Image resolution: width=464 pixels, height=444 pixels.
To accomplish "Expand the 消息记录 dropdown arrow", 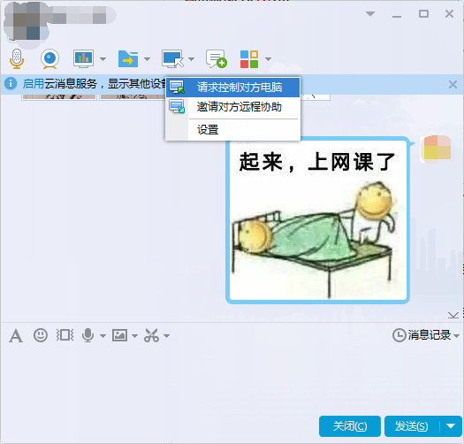I will click(x=456, y=336).
